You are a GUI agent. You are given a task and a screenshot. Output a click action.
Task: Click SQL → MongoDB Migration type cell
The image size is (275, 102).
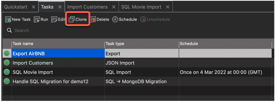pyautogui.click(x=142, y=82)
